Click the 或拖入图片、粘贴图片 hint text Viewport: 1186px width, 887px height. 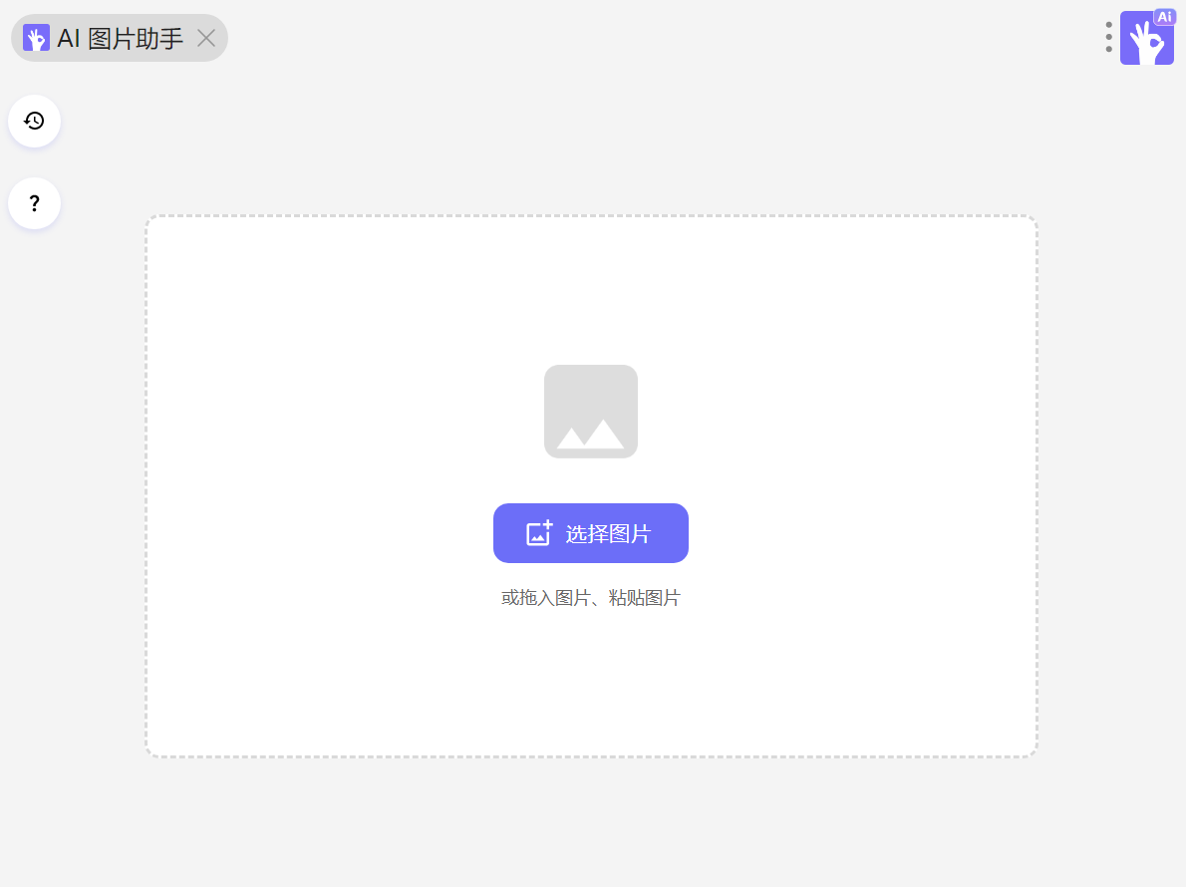point(591,598)
